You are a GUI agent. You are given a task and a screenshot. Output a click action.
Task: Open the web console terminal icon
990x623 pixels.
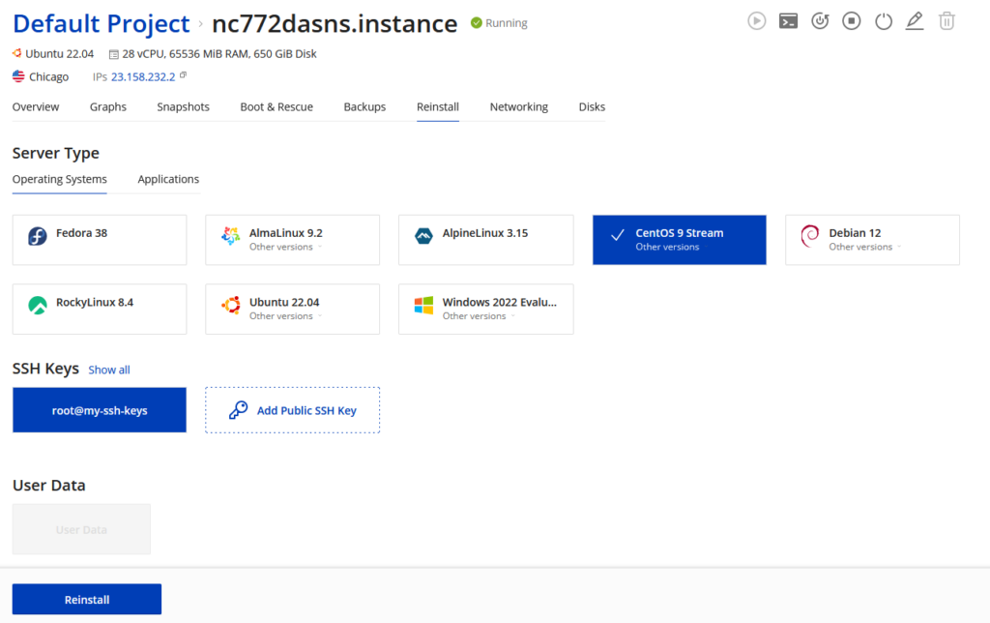coord(788,20)
